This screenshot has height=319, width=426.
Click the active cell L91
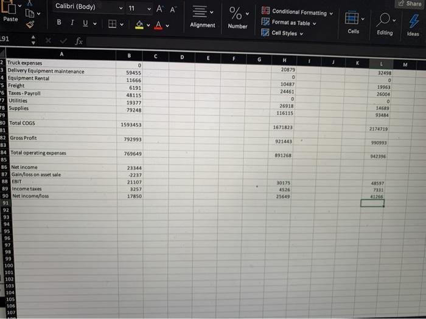click(x=372, y=203)
